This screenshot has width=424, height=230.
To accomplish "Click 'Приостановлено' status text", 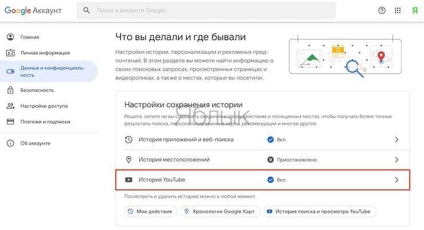I will pyautogui.click(x=297, y=160).
